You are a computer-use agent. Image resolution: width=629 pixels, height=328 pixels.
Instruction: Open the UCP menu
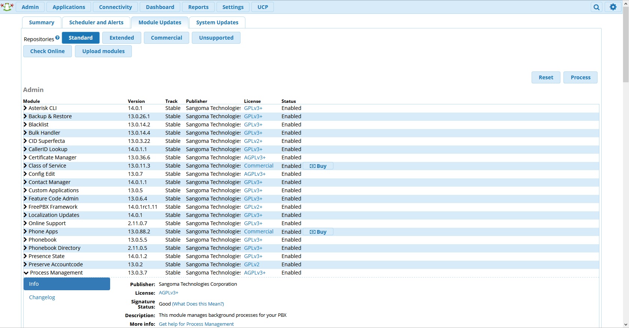click(263, 7)
